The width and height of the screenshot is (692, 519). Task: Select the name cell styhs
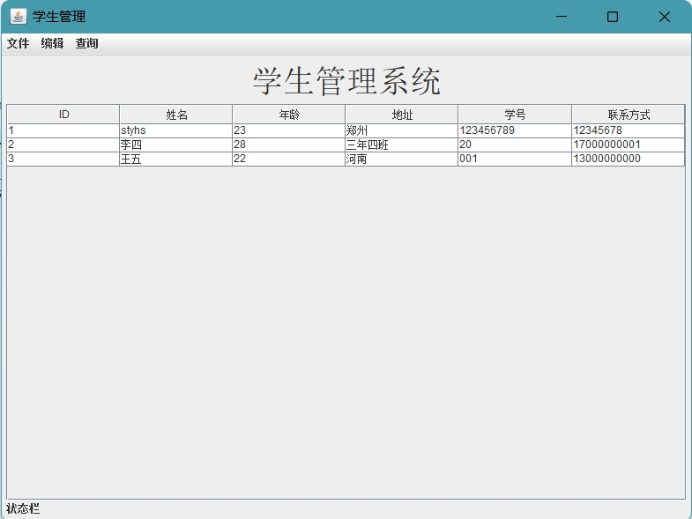tap(176, 130)
